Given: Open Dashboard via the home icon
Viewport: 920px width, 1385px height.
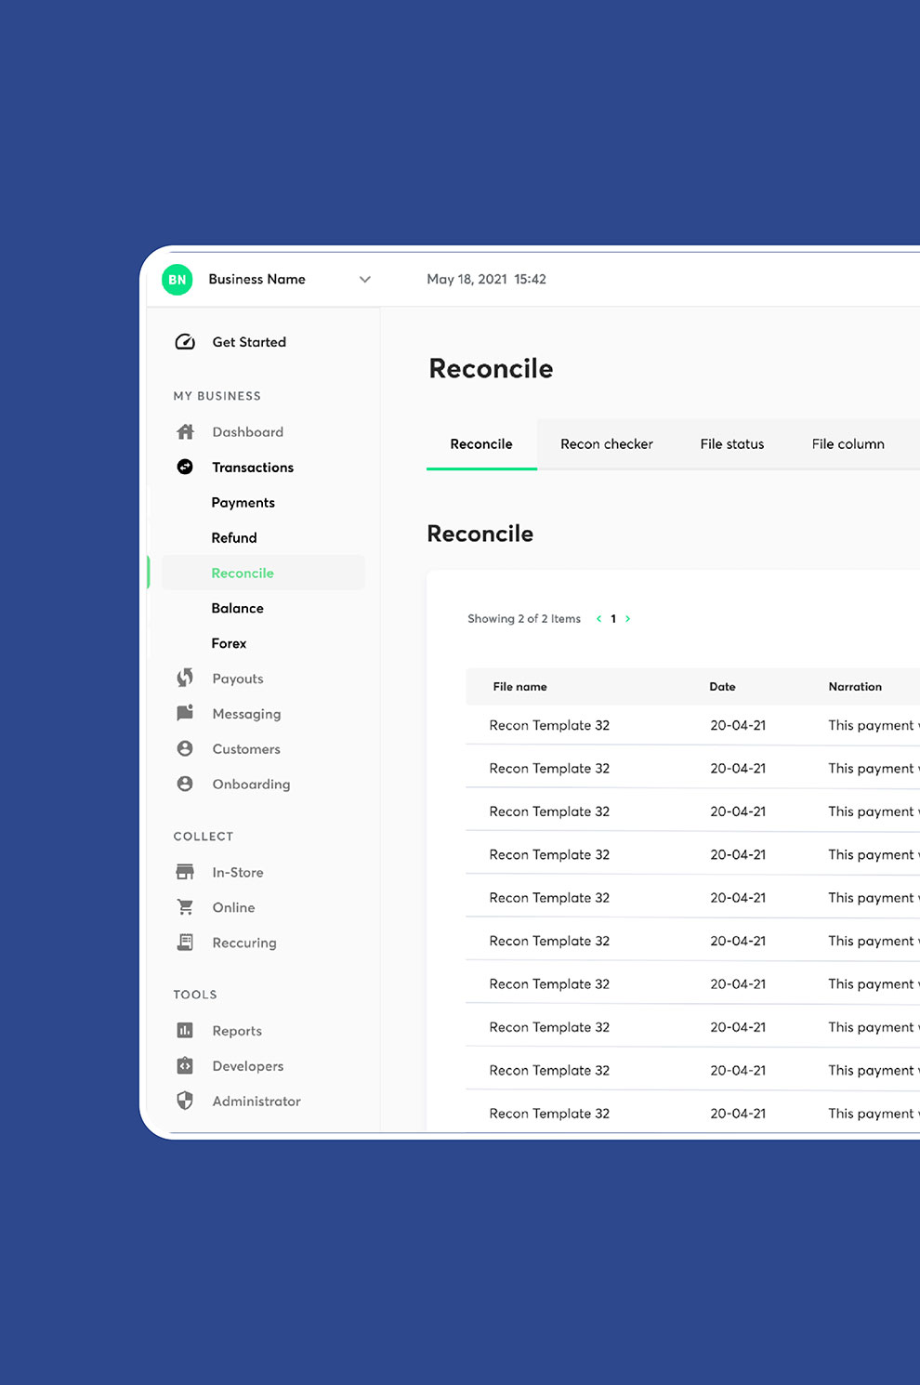Looking at the screenshot, I should point(186,432).
